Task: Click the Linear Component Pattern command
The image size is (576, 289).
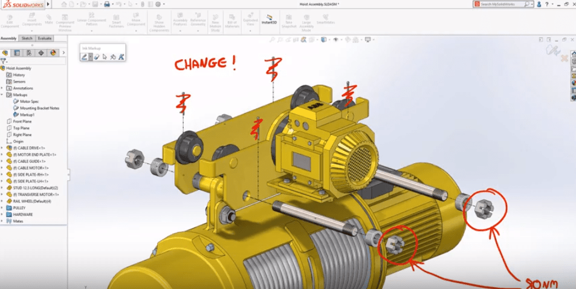Action: point(91,20)
